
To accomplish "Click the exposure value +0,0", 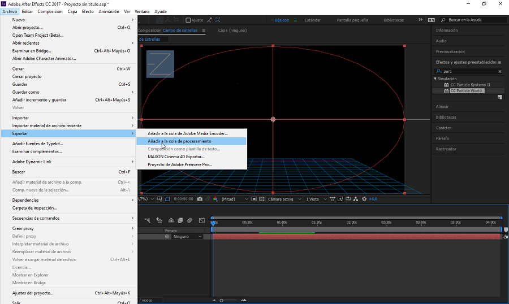I will [373, 199].
